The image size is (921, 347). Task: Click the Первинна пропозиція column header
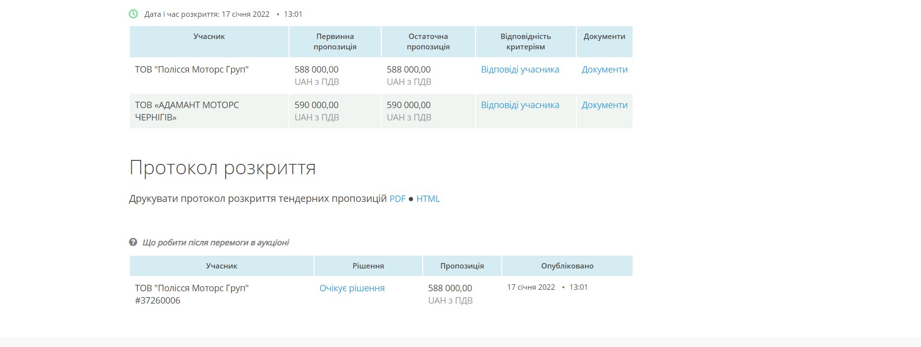(x=335, y=41)
